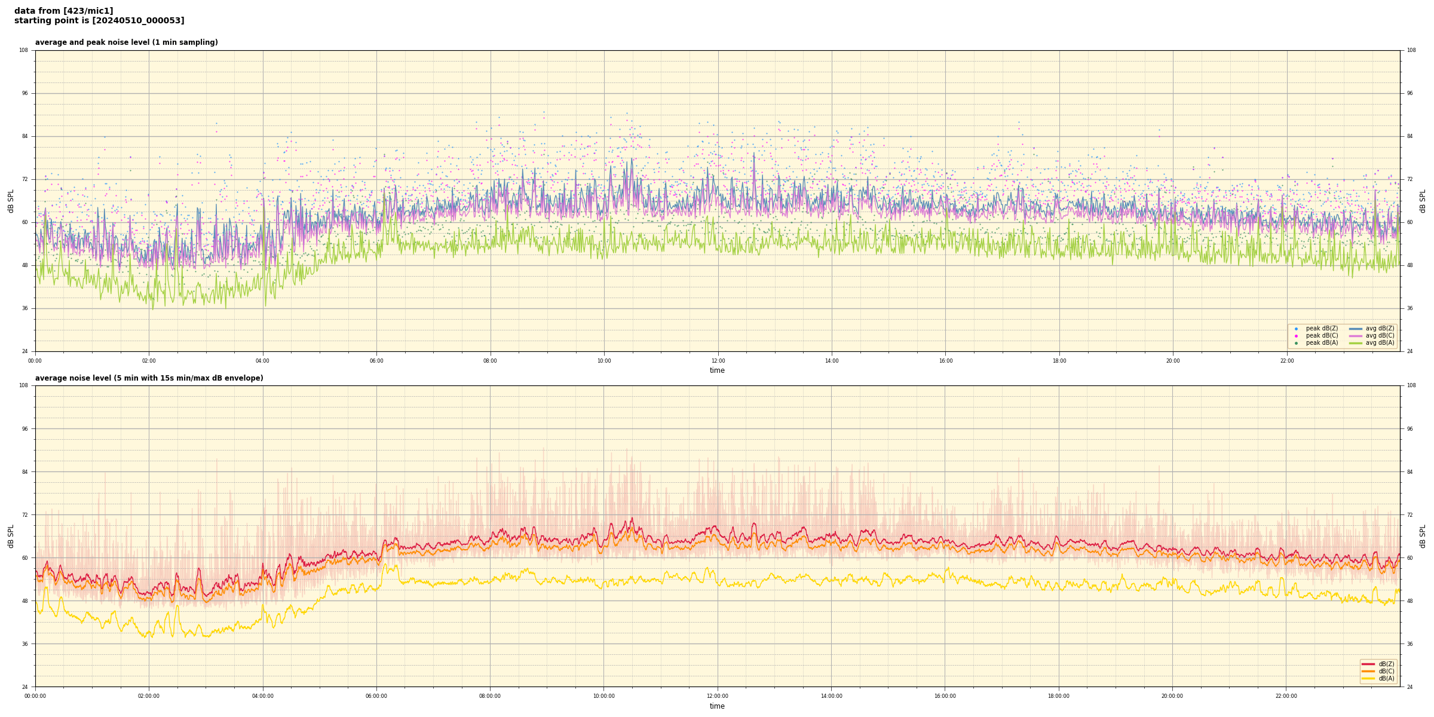
Task: Click the 22:00 tick label on top chart
Action: pyautogui.click(x=1286, y=361)
